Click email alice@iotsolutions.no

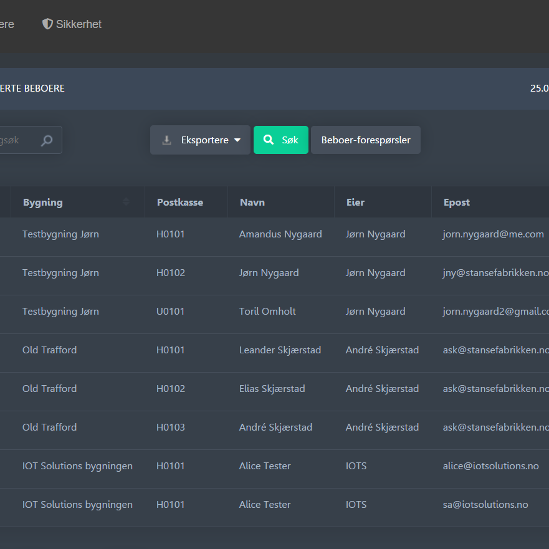click(490, 465)
